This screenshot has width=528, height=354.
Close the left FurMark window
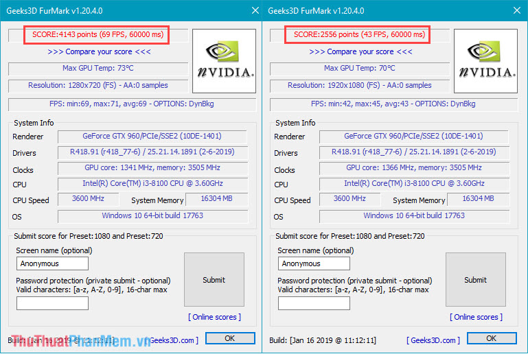click(255, 10)
